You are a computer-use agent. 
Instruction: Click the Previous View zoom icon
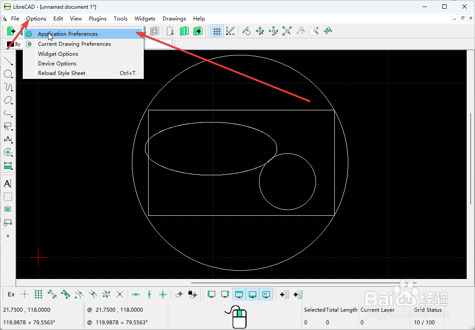pyautogui.click(x=301, y=31)
